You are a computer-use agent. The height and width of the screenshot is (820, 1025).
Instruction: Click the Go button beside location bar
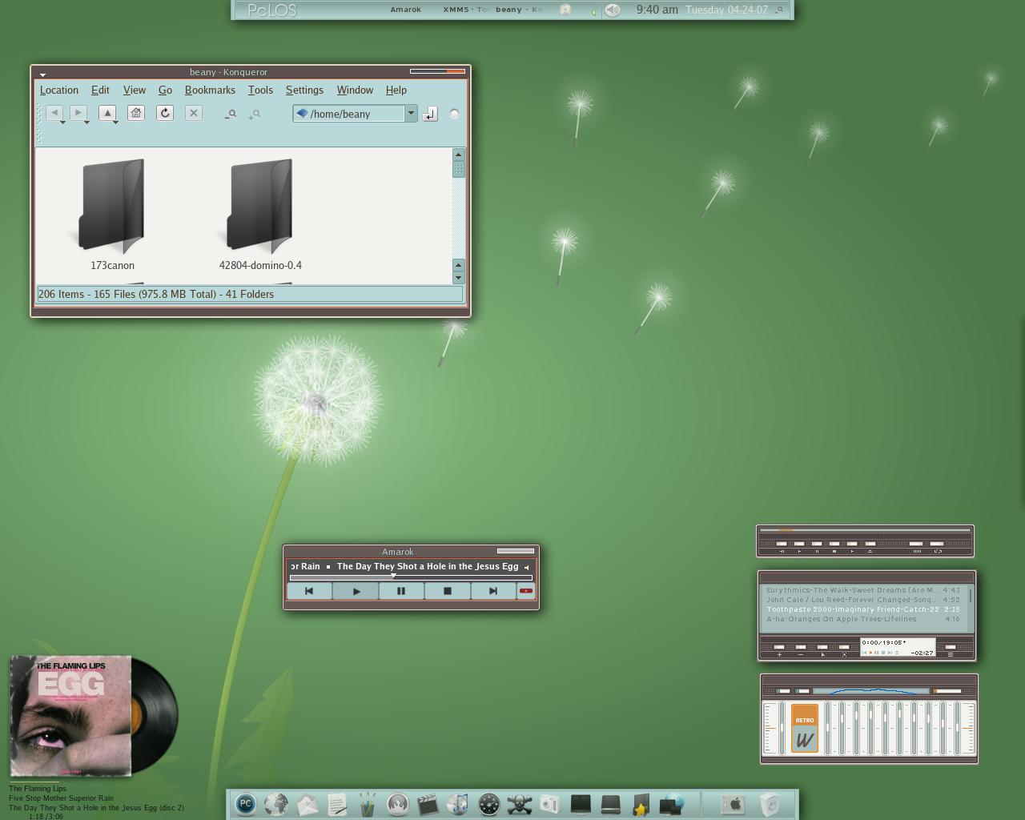tap(430, 114)
